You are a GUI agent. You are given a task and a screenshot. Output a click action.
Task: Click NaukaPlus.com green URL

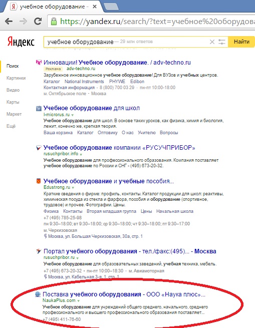(59, 300)
